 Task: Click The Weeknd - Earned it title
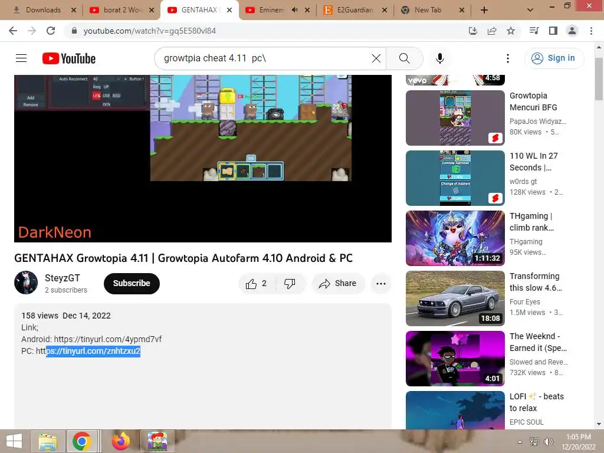coord(538,342)
